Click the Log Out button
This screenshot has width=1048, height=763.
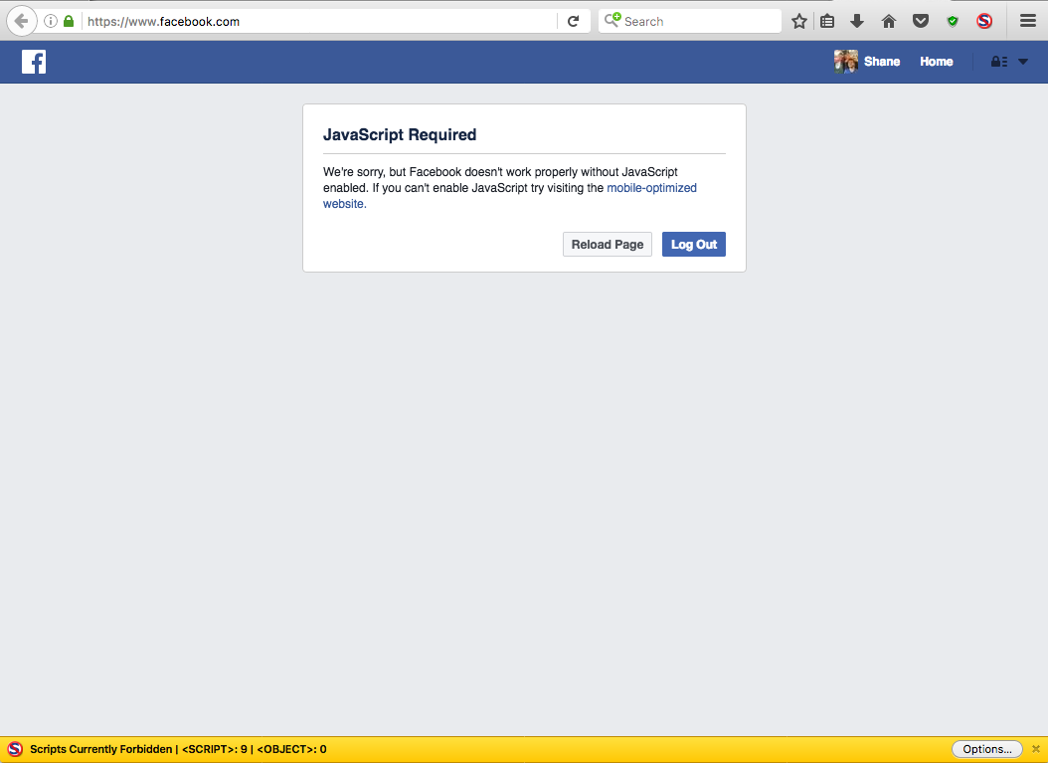694,244
